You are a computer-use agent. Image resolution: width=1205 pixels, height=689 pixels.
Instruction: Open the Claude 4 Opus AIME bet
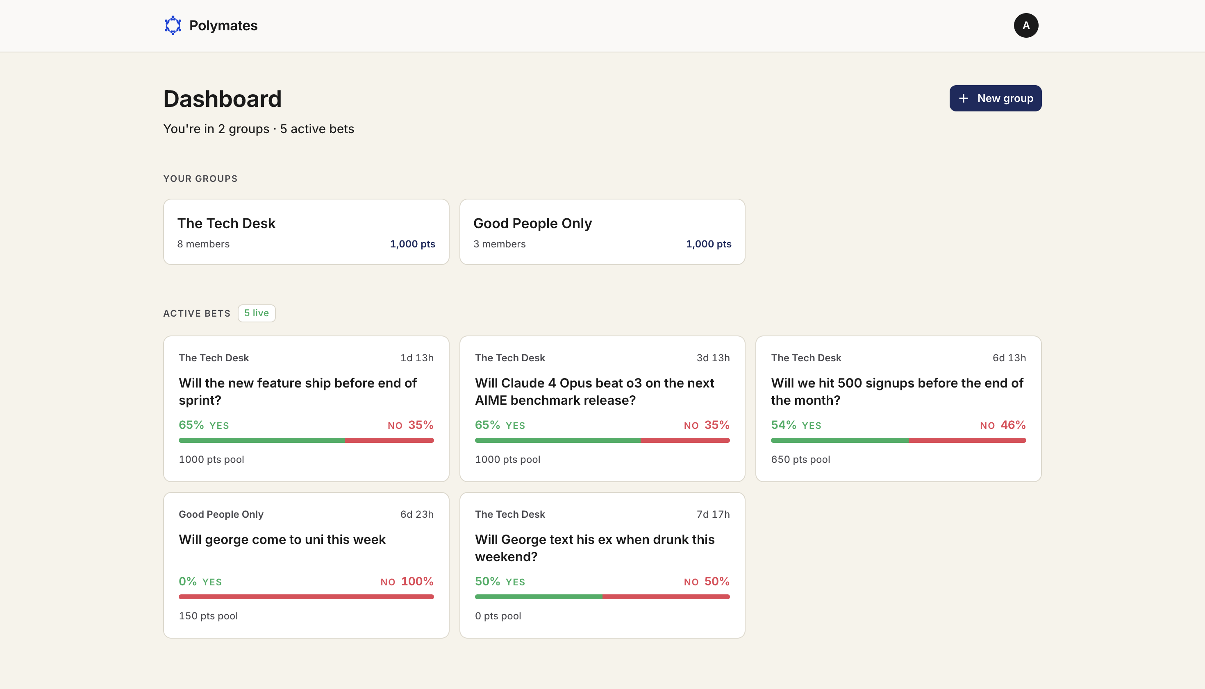[x=602, y=409]
